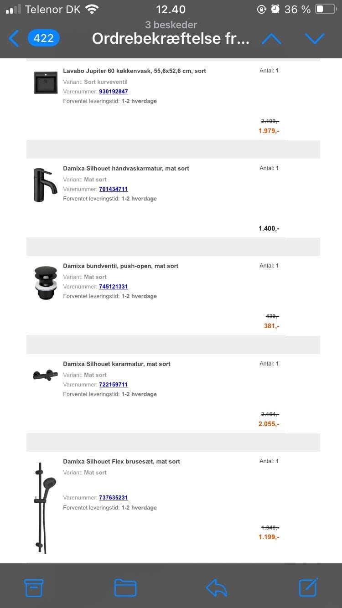This screenshot has height=608, width=342.
Task: Tap the Ordrebekræftelse subject title
Action: 171,39
